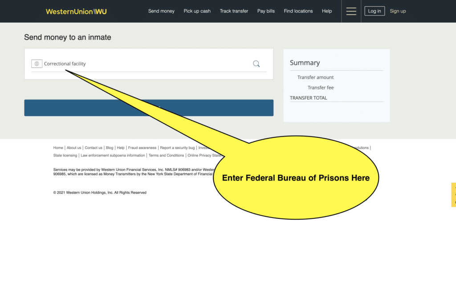This screenshot has height=294, width=456.
Task: Click the WesternUnion WU logo
Action: [76, 11]
